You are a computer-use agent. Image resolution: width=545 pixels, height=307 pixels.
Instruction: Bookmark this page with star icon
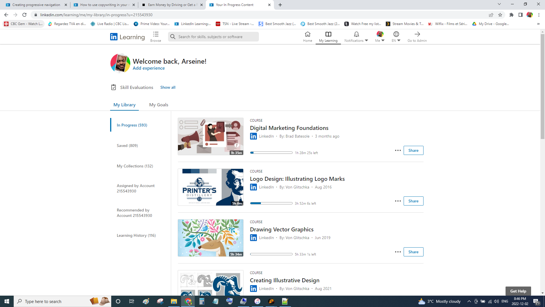pos(500,15)
